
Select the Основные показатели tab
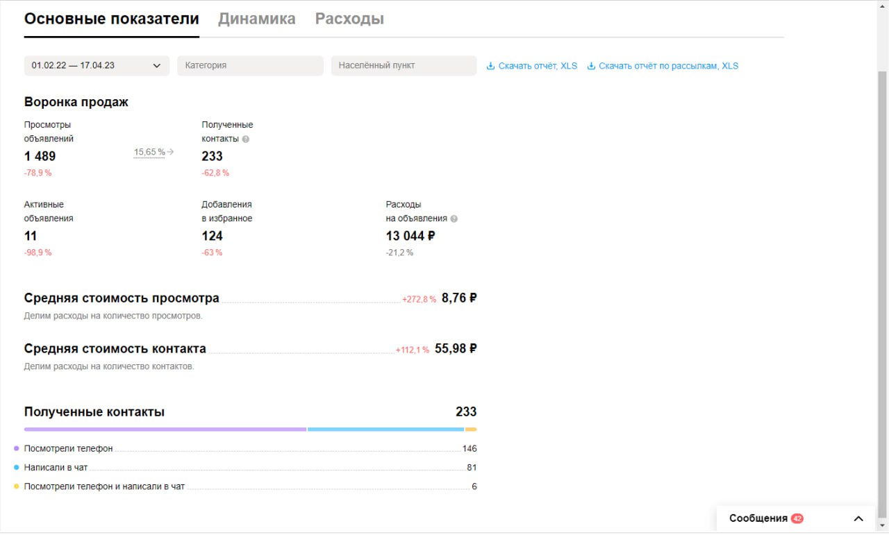[x=112, y=19]
